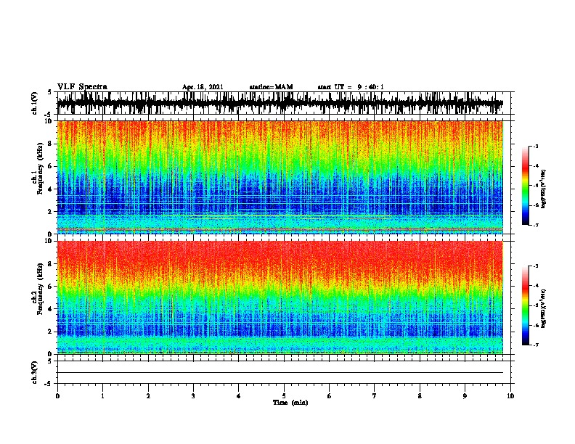The height and width of the screenshot is (444, 575).
Task: Click the "4" kHz tick of ch.1 axis
Action: pos(50,189)
